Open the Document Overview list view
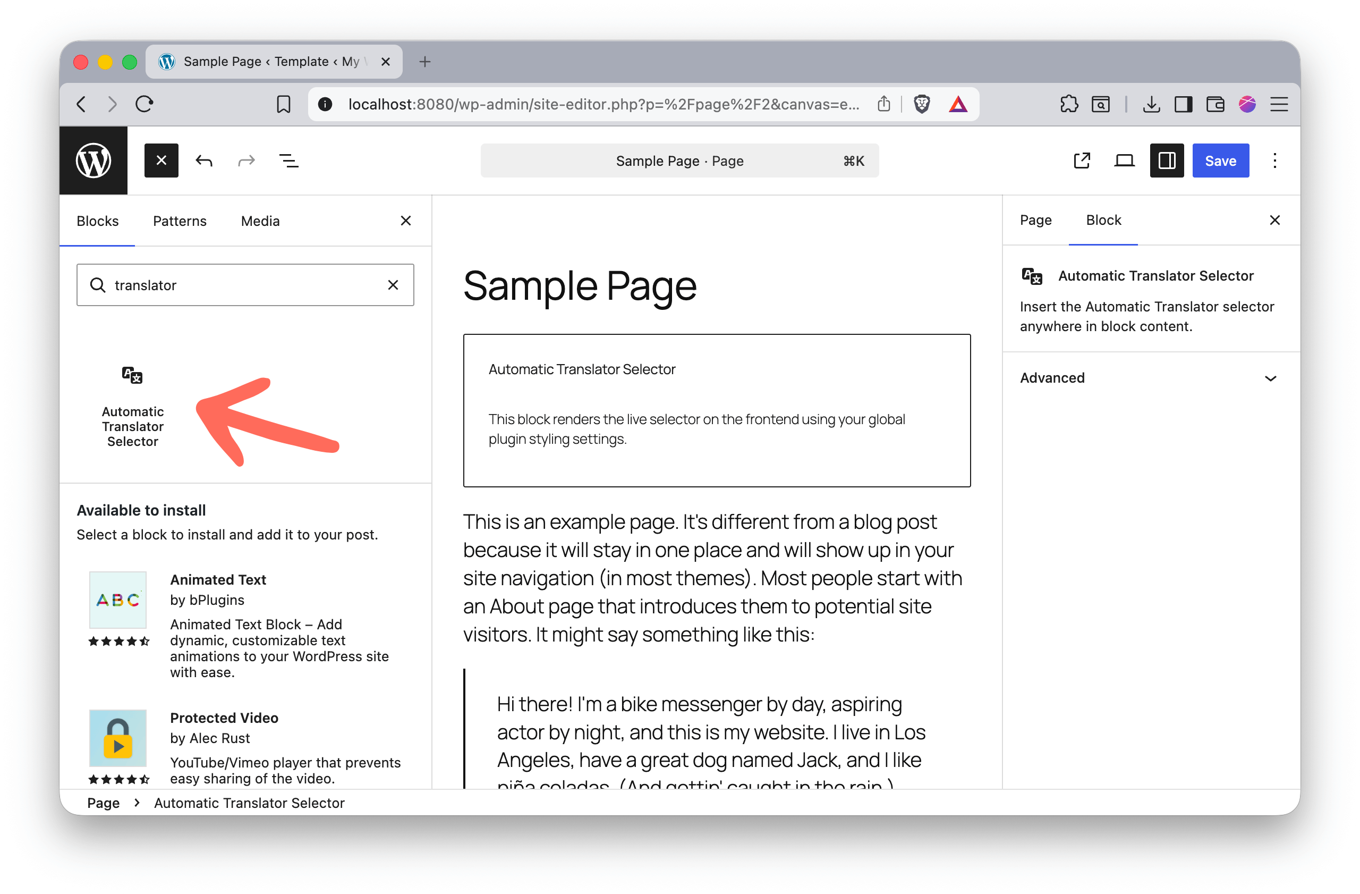The height and width of the screenshot is (894, 1360). (288, 161)
